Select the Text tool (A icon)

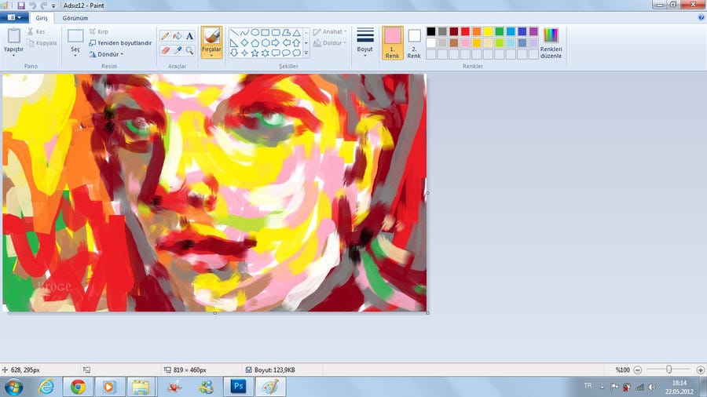[189, 36]
